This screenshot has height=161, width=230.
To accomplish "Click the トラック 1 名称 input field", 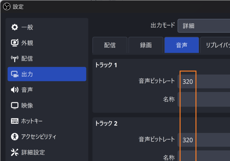I will click(204, 99).
